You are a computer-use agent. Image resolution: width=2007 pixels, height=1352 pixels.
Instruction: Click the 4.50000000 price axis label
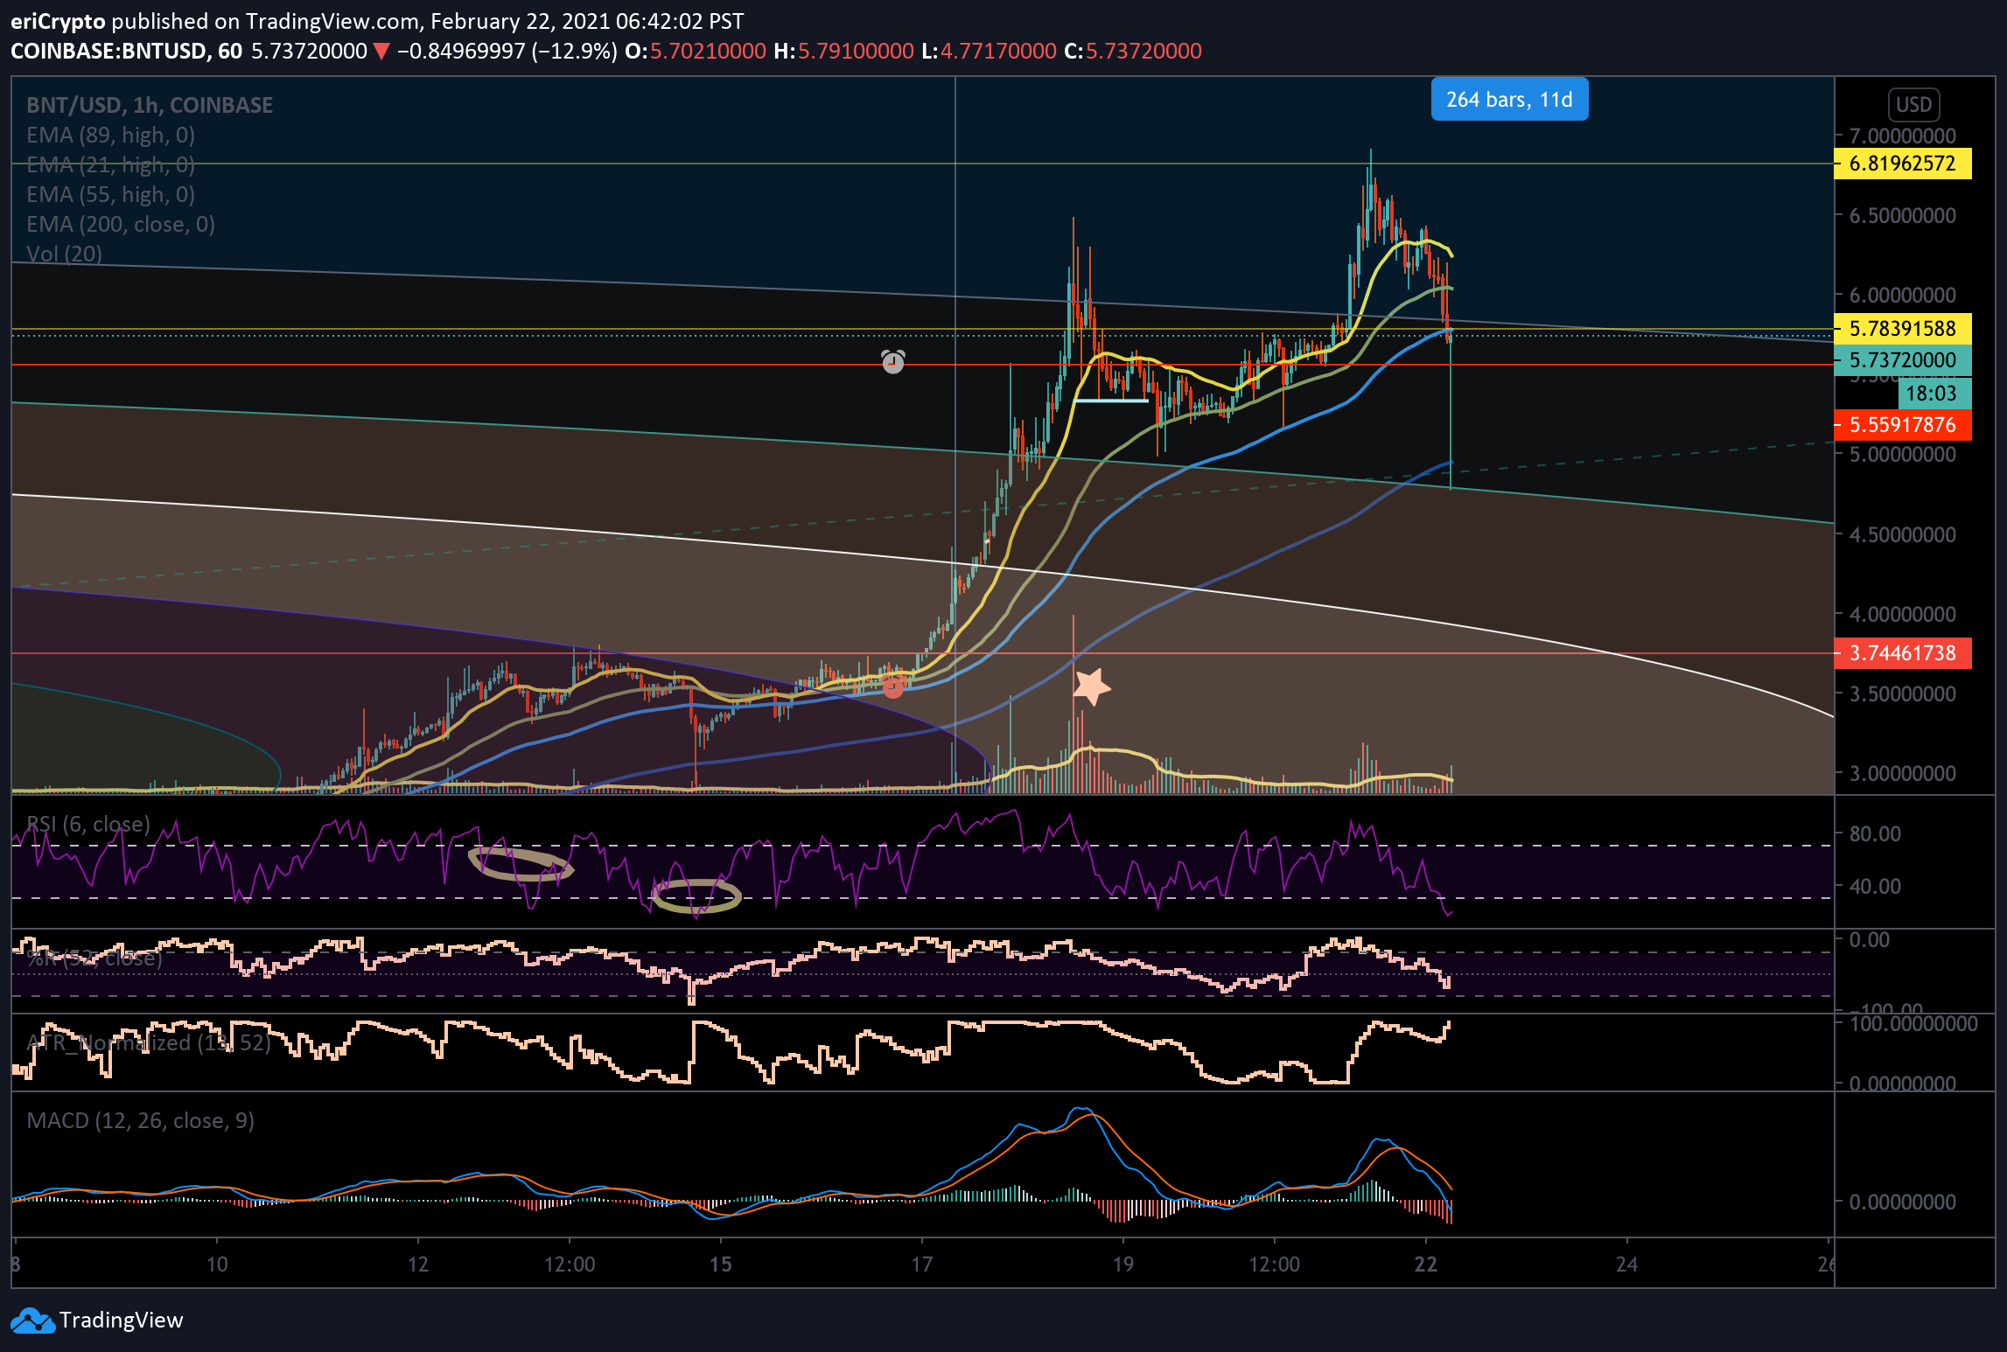point(1902,535)
